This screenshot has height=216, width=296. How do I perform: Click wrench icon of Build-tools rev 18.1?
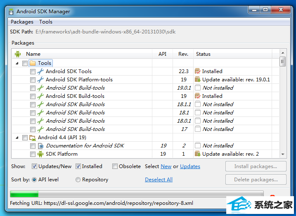40,113
